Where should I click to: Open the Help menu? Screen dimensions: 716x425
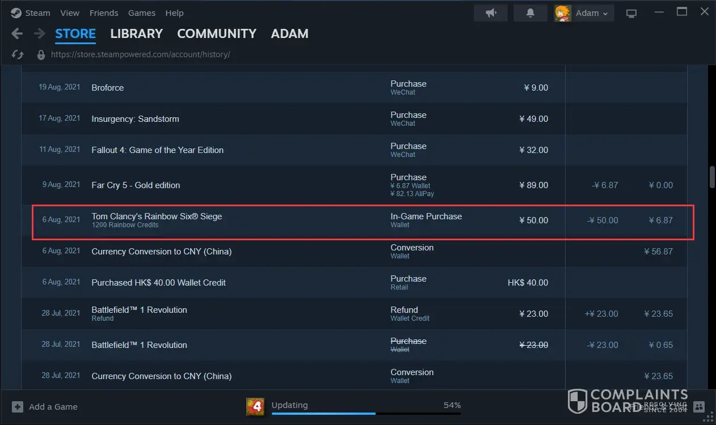pos(174,12)
